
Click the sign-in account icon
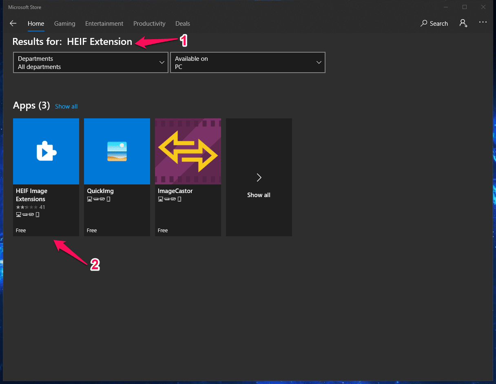point(463,23)
